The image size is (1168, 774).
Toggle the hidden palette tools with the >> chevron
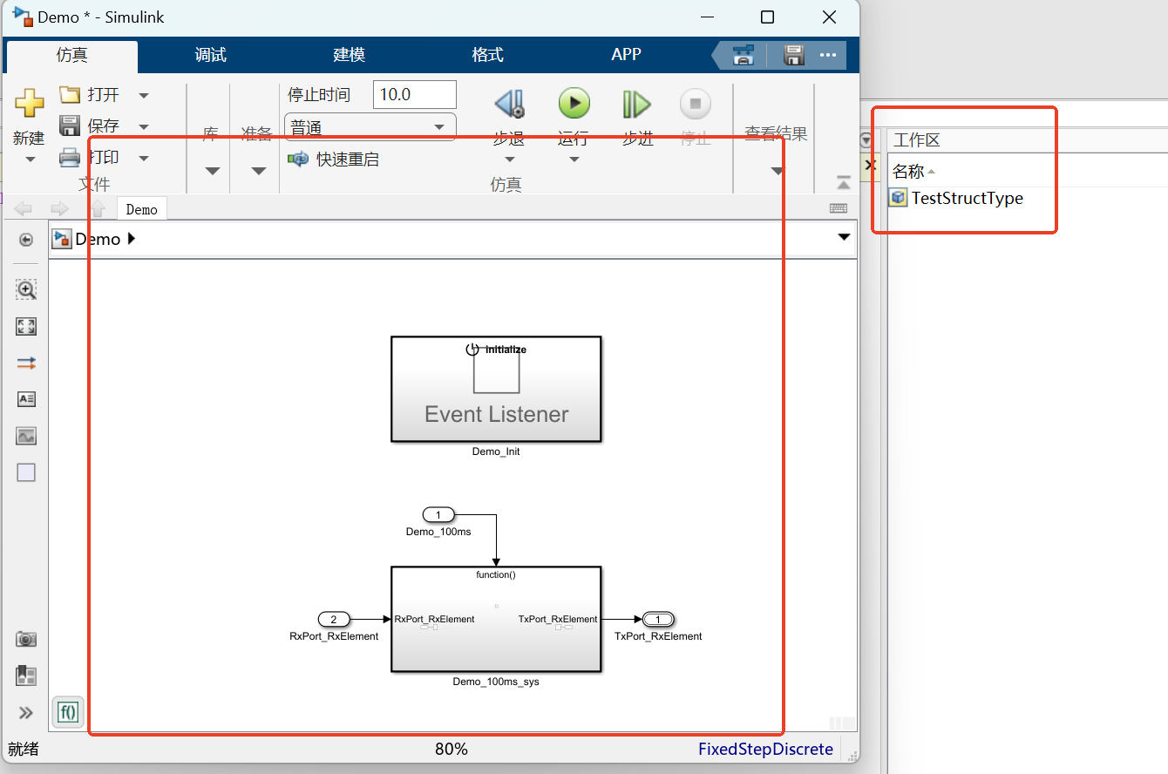tap(26, 712)
